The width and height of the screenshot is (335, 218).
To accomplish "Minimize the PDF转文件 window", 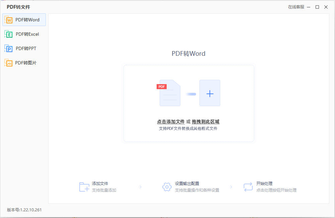I will coord(309,7).
